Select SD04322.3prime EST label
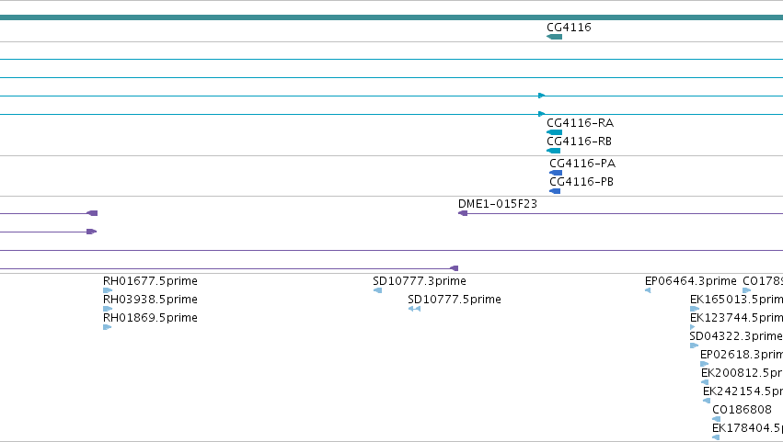The height and width of the screenshot is (442, 783). point(736,336)
